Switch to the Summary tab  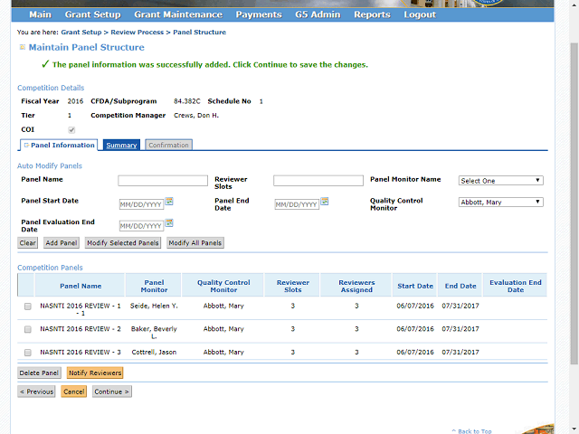(121, 146)
